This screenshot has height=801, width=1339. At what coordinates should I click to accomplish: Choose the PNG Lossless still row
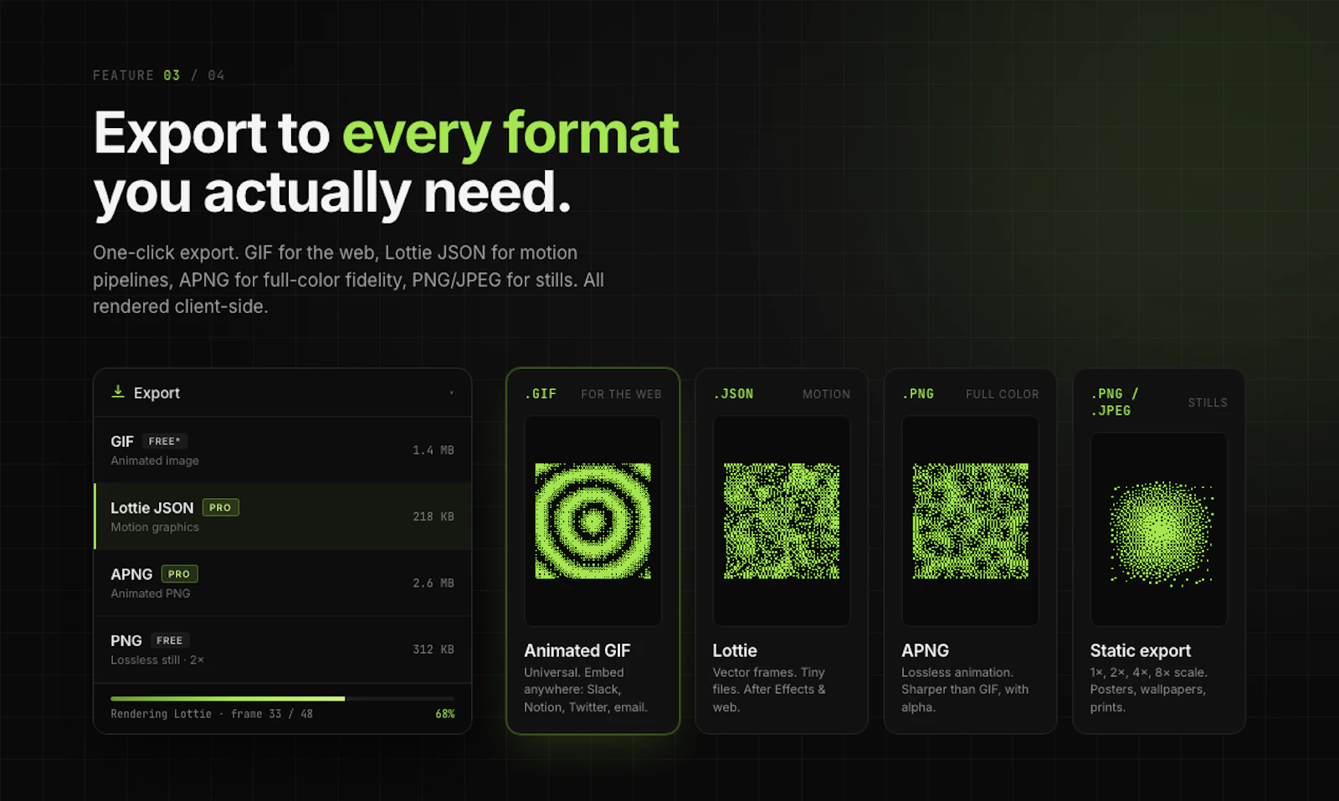click(283, 650)
